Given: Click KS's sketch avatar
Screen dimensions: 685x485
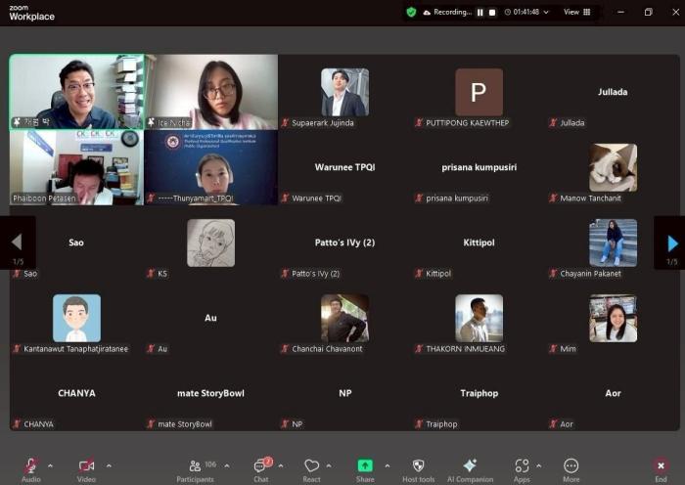Looking at the screenshot, I should point(210,242).
